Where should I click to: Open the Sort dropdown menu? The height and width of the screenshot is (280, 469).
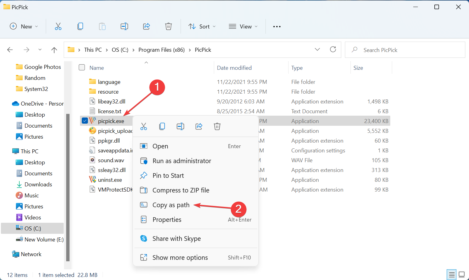point(202,27)
